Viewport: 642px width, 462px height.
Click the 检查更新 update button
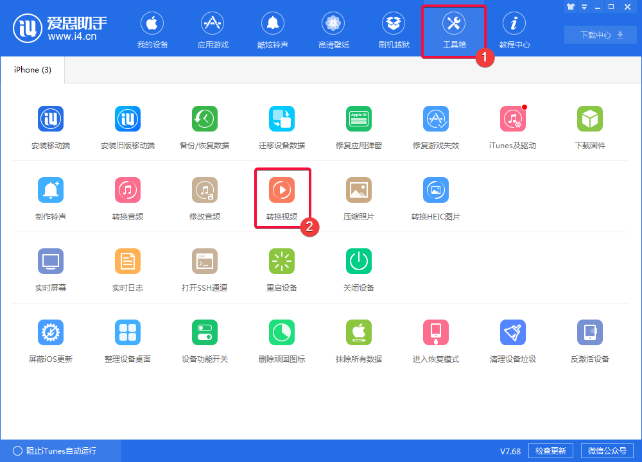tap(550, 450)
